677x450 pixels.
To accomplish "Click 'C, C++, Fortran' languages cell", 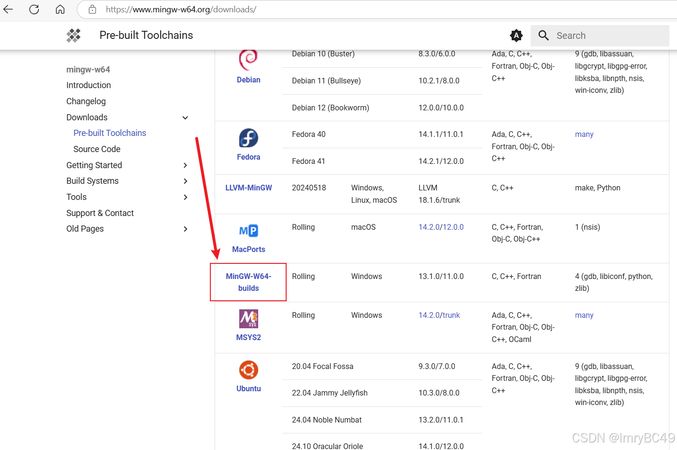I will (x=516, y=277).
